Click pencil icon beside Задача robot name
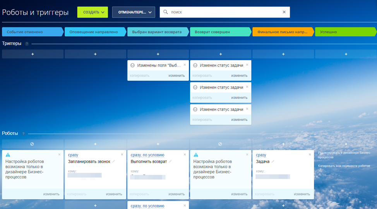Screen dimensions: 377x209 273,161
